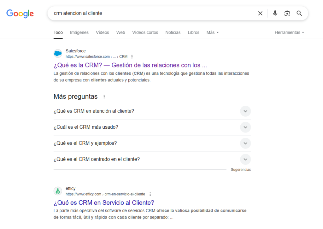Open efficy result three-dot menu
This screenshot has height=229, width=323.
(x=150, y=194)
